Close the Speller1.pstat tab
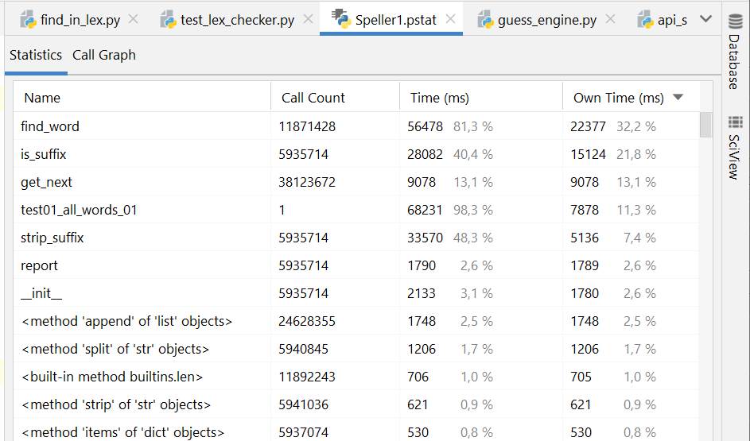 click(x=449, y=19)
